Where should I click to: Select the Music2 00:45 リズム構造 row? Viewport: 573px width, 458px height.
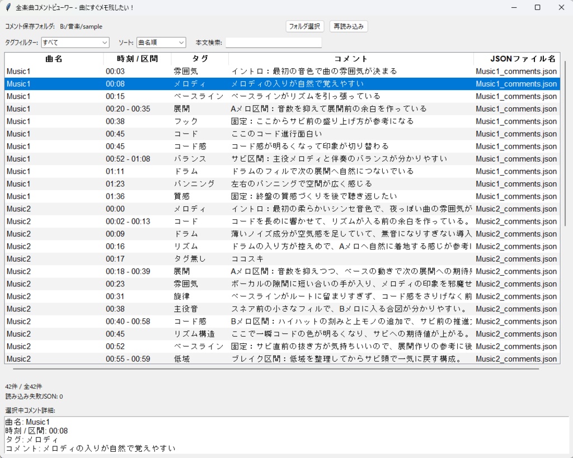click(x=282, y=334)
